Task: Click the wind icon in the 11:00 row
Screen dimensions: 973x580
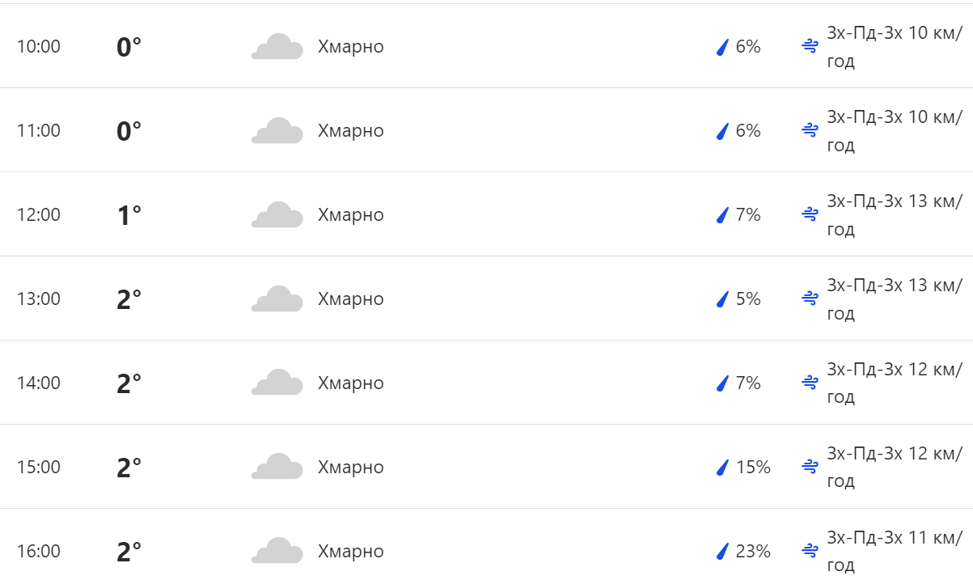Action: tap(810, 130)
